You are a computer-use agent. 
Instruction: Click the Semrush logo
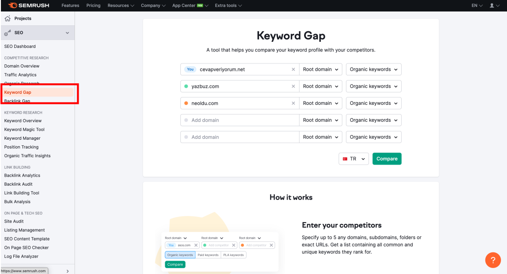tap(29, 6)
